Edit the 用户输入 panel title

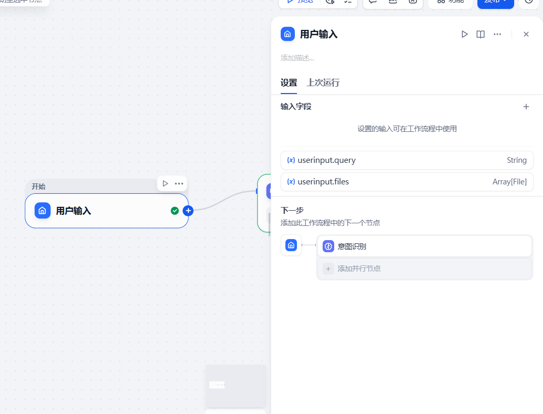pos(318,34)
